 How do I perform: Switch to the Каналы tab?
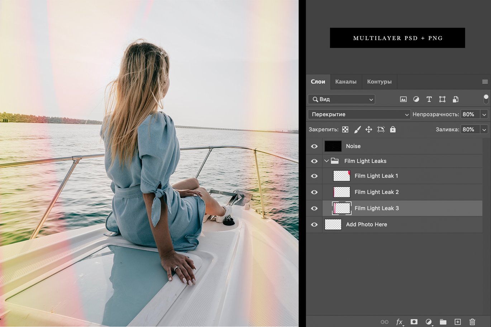coord(346,82)
